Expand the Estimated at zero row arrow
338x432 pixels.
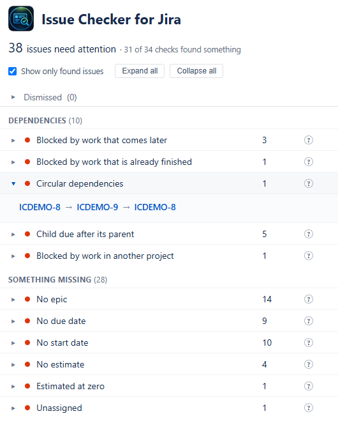[x=13, y=387]
